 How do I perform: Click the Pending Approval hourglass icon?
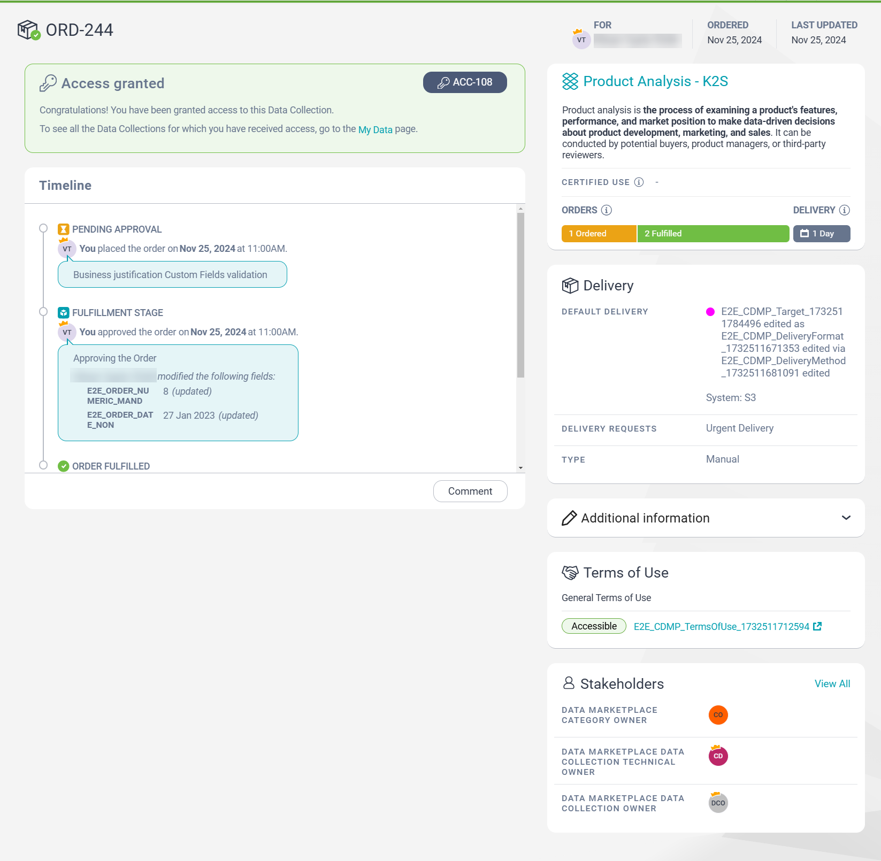coord(64,229)
